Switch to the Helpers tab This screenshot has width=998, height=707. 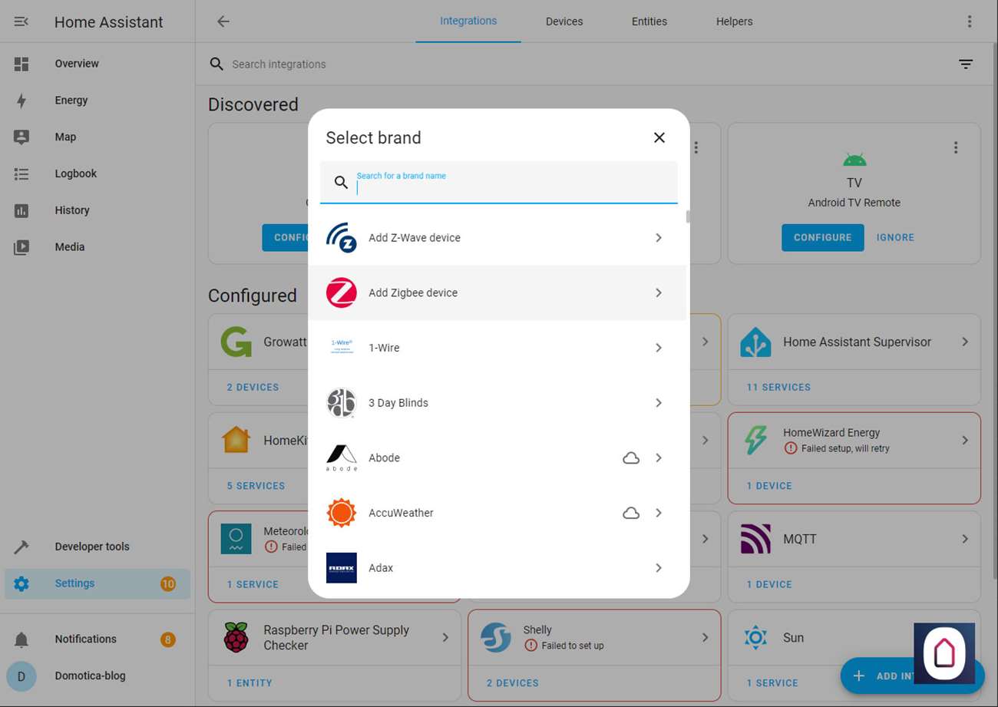[735, 21]
